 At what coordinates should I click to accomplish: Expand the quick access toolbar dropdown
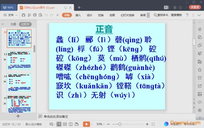click(x=57, y=15)
